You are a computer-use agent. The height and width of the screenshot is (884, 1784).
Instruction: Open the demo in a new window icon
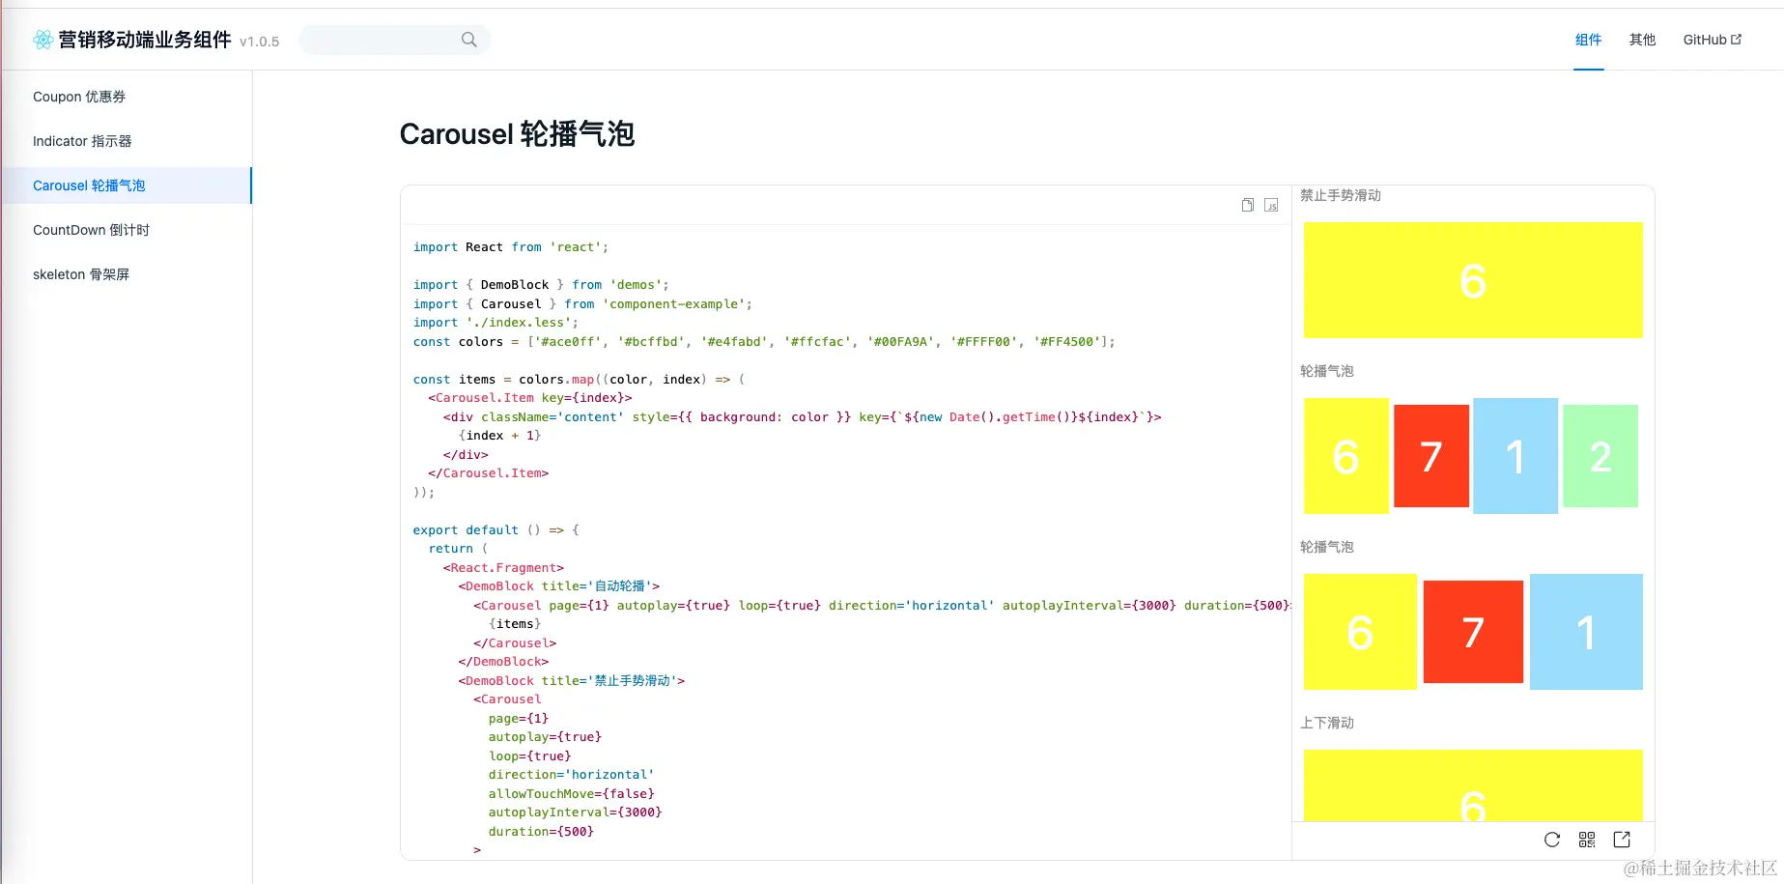click(1622, 840)
